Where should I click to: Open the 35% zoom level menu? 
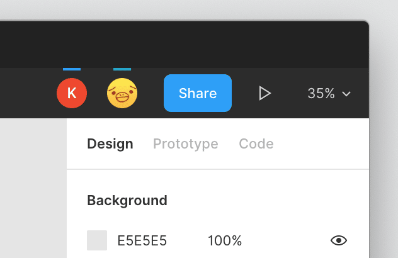tap(321, 93)
